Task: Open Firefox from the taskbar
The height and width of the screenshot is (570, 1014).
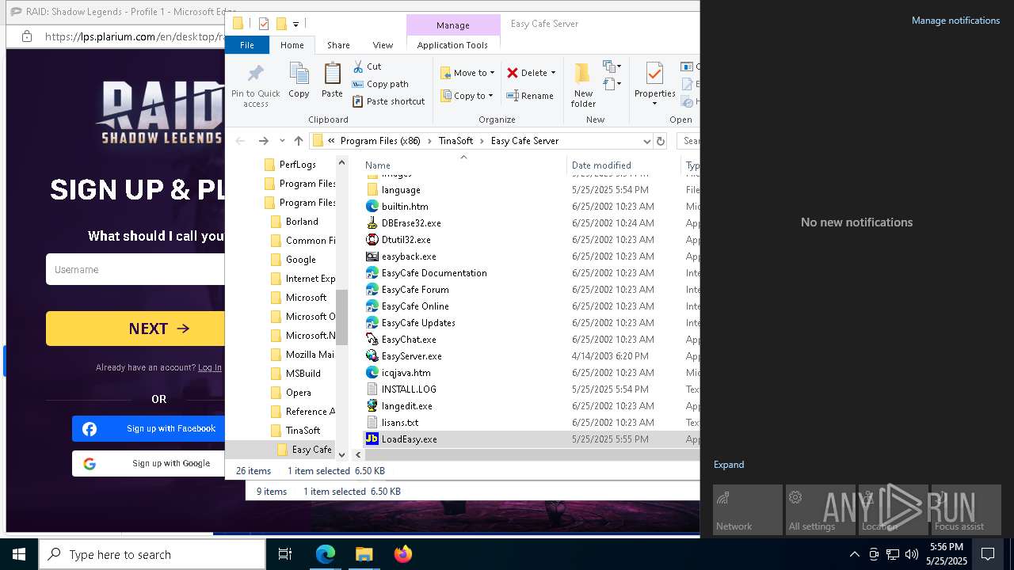Action: pyautogui.click(x=403, y=554)
